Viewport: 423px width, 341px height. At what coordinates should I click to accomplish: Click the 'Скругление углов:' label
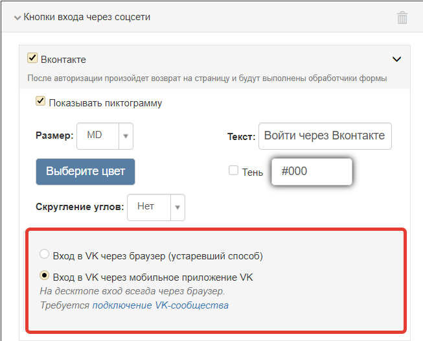(x=80, y=207)
